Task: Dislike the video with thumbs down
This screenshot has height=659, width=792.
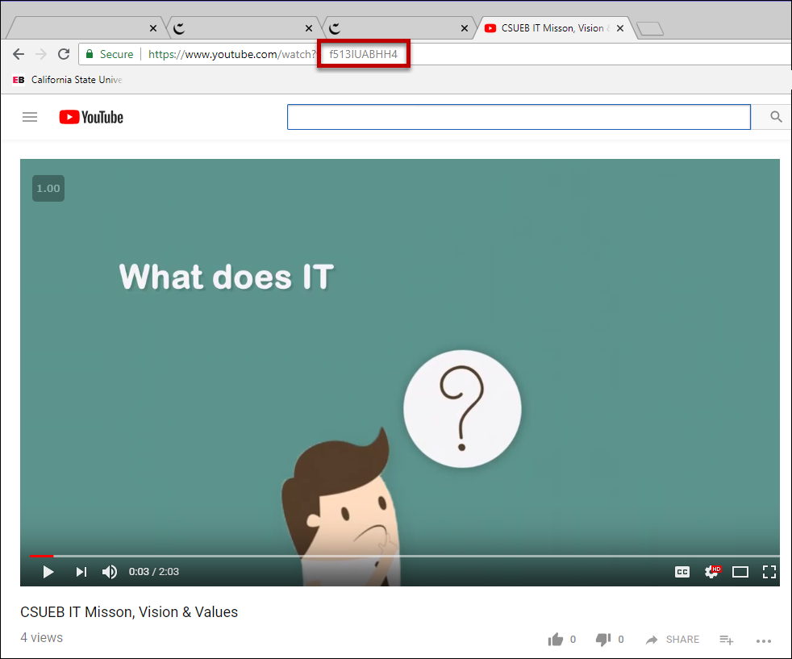Action: (x=603, y=640)
